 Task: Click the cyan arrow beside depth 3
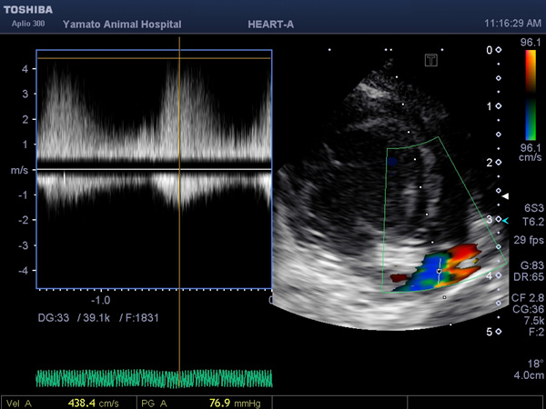pyautogui.click(x=506, y=221)
